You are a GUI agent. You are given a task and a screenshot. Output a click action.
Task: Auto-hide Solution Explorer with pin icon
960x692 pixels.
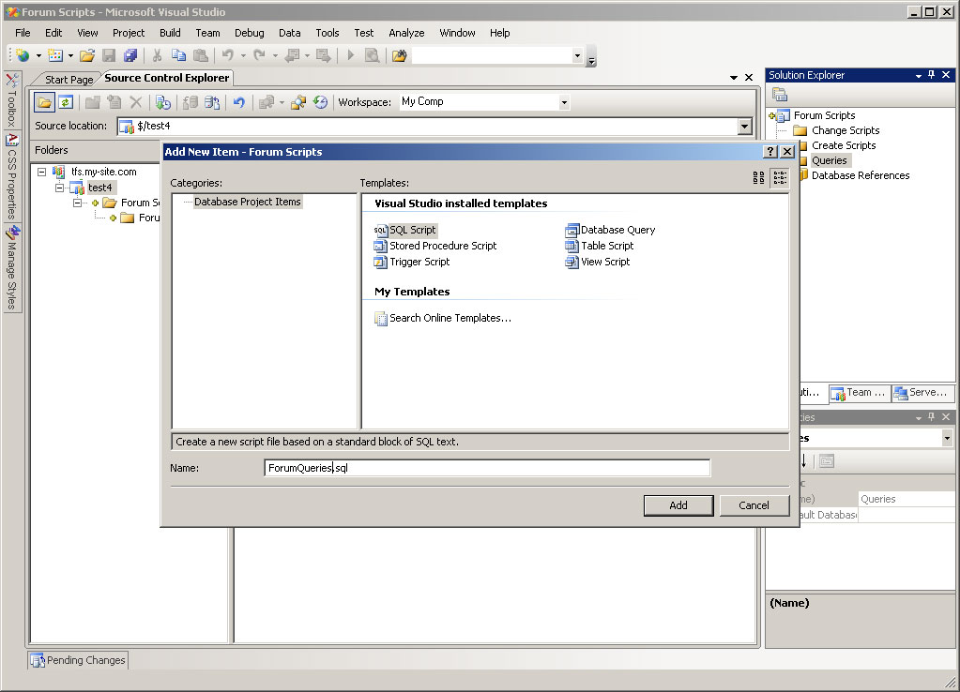pos(931,75)
